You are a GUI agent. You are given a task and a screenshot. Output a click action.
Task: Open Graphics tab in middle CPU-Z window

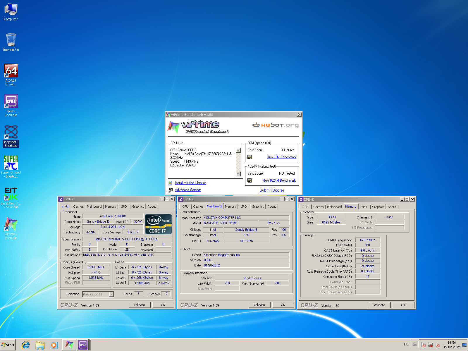coord(258,207)
